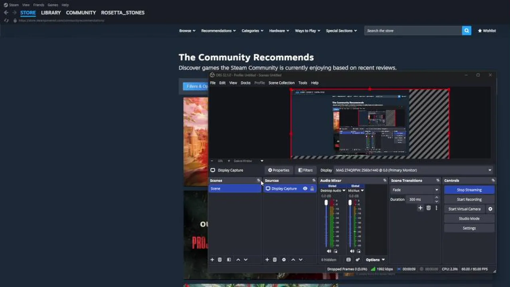The image size is (510, 287).
Task: Move source up in Sources dock
Action: click(x=293, y=260)
